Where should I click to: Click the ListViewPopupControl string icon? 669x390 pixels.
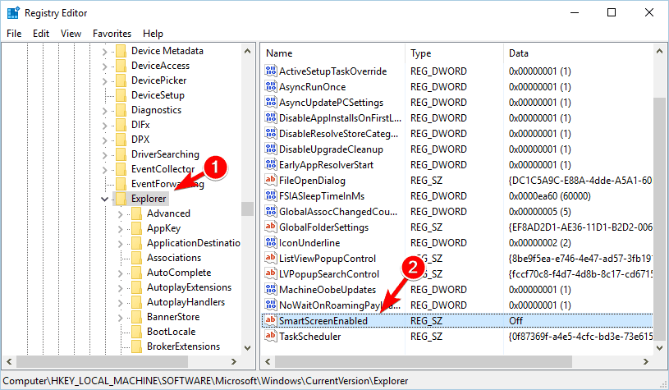[271, 258]
